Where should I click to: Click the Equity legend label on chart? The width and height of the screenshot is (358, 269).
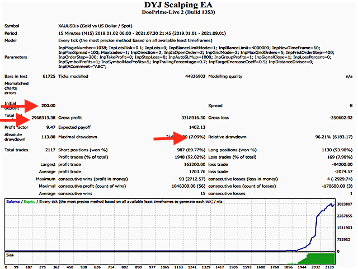pos(30,202)
